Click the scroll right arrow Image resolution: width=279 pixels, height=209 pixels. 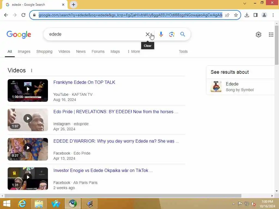(272, 196)
